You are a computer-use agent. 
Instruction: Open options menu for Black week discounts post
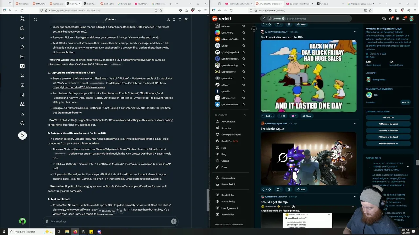[355, 32]
